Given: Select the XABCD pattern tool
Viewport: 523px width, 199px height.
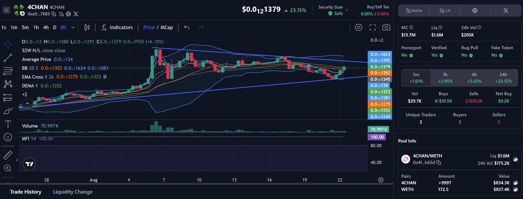Looking at the screenshot, I should pos(8,84).
